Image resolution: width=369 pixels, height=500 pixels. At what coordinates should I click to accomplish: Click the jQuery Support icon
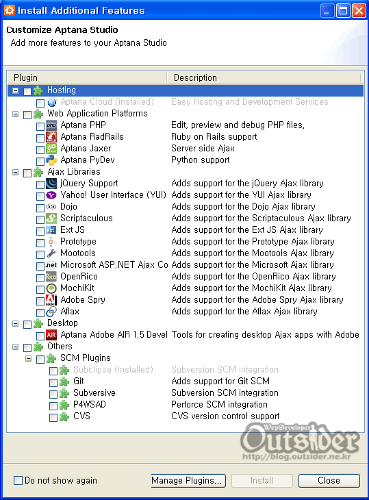click(x=51, y=184)
